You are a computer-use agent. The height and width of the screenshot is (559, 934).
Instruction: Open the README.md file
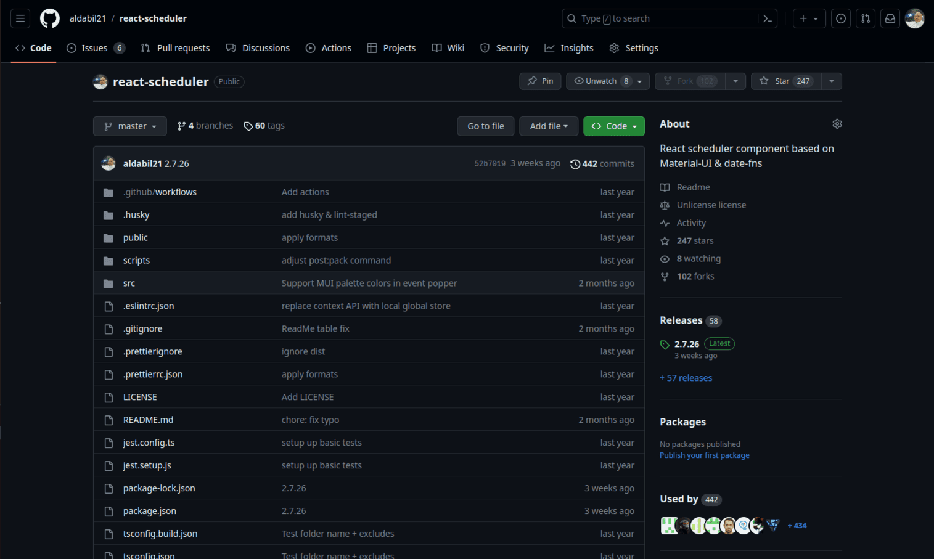coord(148,420)
